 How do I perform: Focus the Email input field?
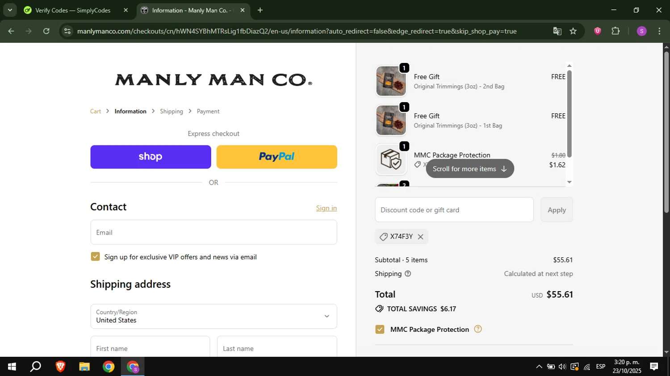tap(214, 232)
